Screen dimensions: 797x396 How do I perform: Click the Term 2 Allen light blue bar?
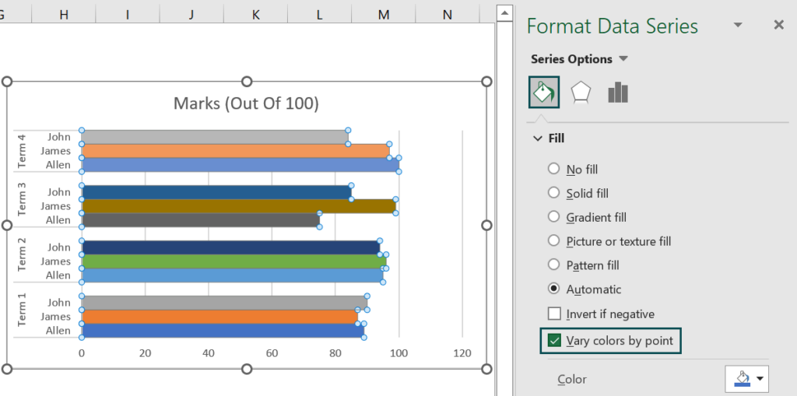pyautogui.click(x=232, y=275)
